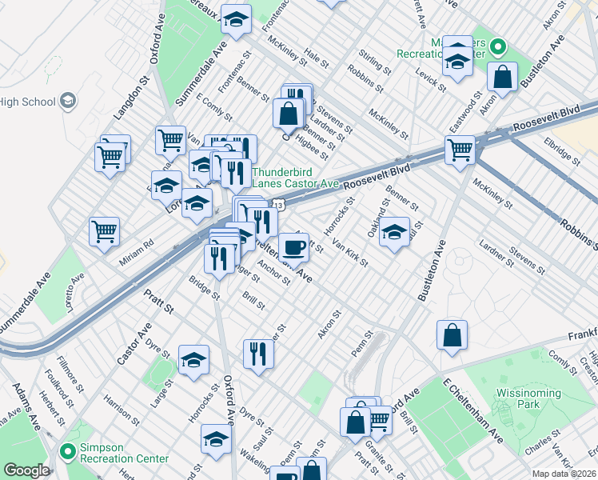
Task: Click the restaurant marker south of Brill St
Action: (x=258, y=357)
